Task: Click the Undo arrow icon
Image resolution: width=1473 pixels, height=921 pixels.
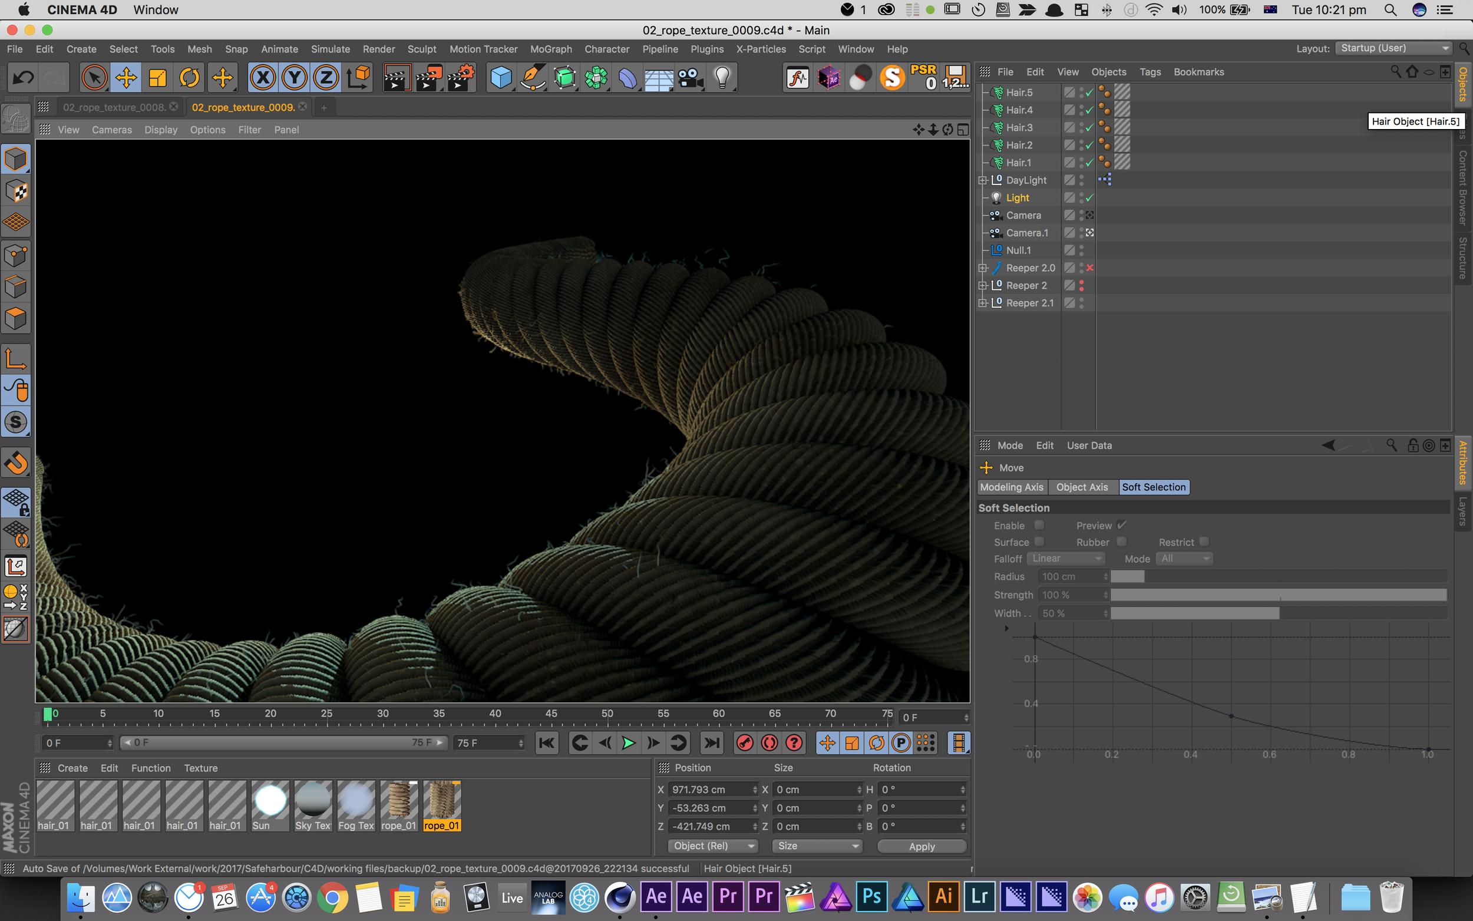Action: [24, 77]
